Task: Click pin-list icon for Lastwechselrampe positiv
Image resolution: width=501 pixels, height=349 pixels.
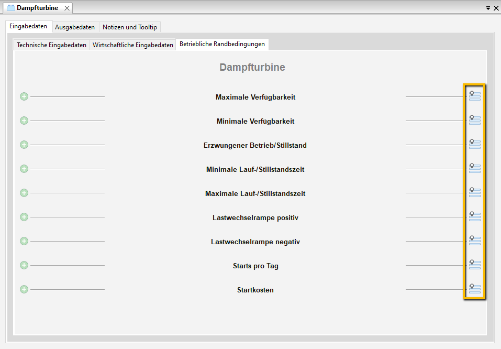Action: click(474, 216)
